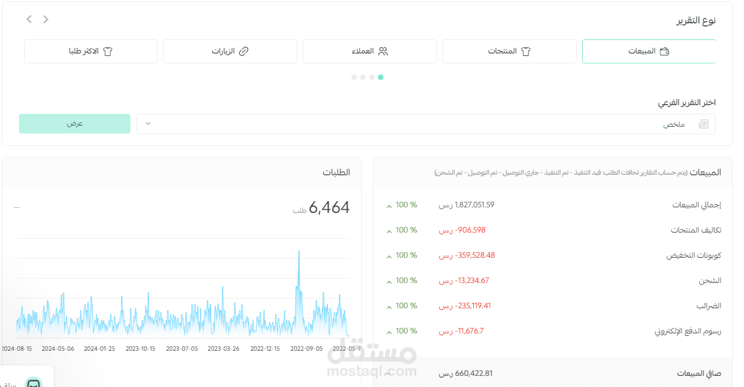Click the shirt icon in المنتجات tab
The height and width of the screenshot is (387, 744).
[x=526, y=52]
